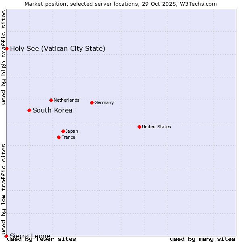
Task: Click the South Korea red dot
Action: click(29, 110)
